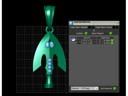Select the 1.72 X 1.72 size cell

[x=86, y=41]
